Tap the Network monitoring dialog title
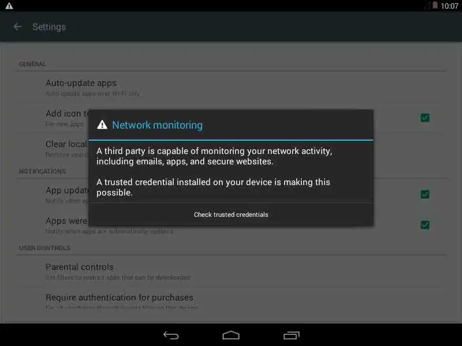The height and width of the screenshot is (346, 462). click(157, 125)
